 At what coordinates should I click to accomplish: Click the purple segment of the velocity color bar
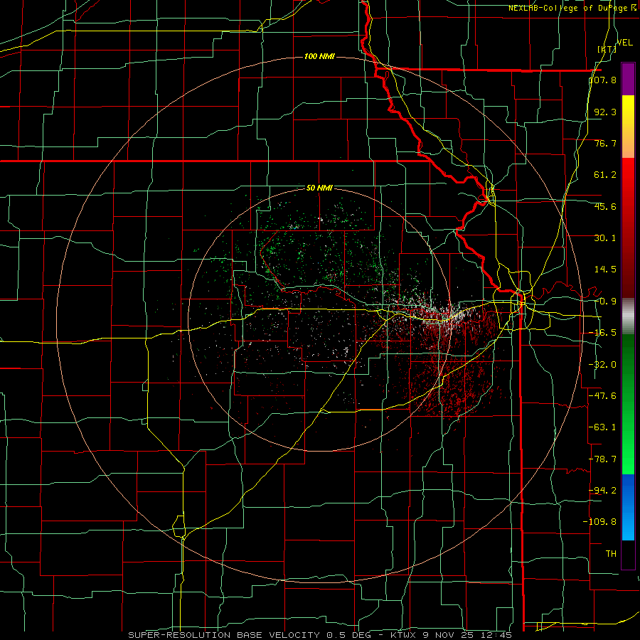click(x=628, y=79)
